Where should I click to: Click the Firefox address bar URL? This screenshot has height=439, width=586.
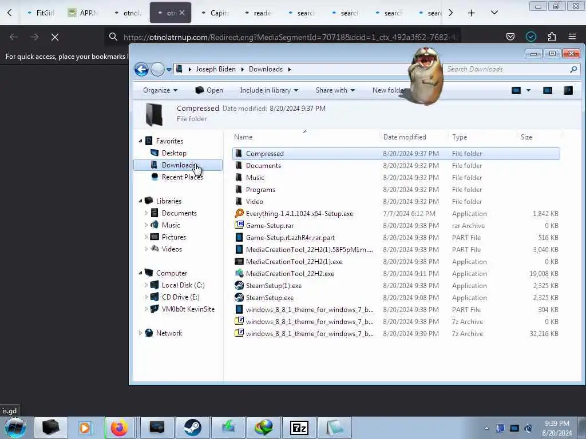tap(290, 37)
